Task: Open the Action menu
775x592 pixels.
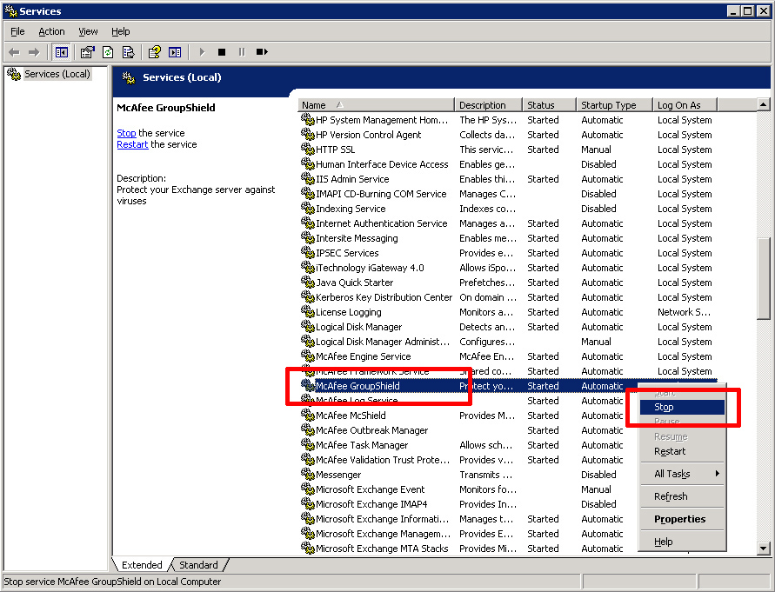Action: click(51, 31)
